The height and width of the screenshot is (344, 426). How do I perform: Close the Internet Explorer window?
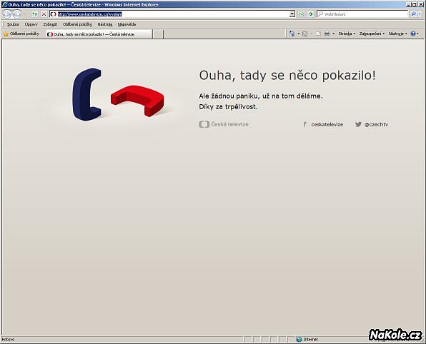(x=420, y=4)
